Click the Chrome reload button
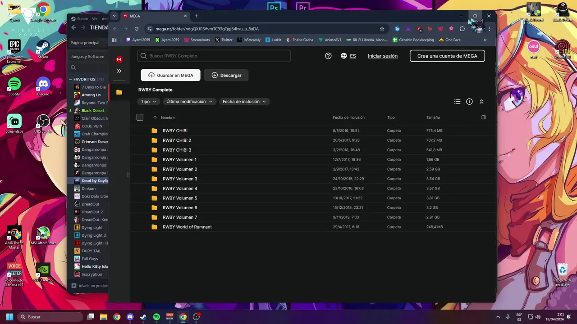Viewport: 577px width, 324px height. [x=137, y=29]
